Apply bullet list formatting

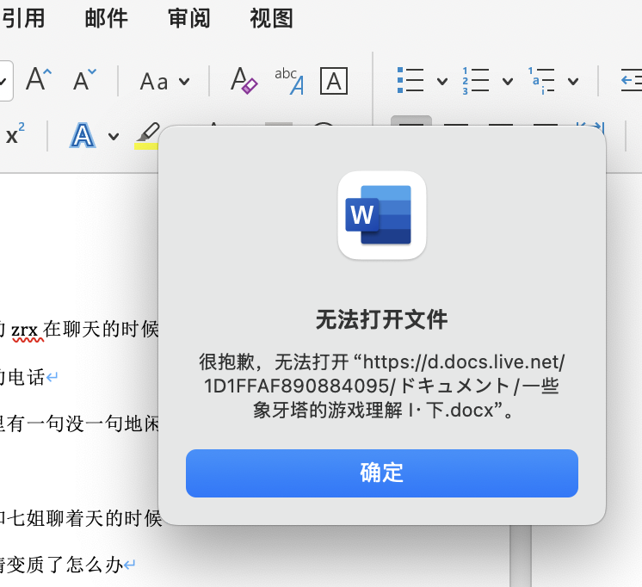pyautogui.click(x=411, y=80)
